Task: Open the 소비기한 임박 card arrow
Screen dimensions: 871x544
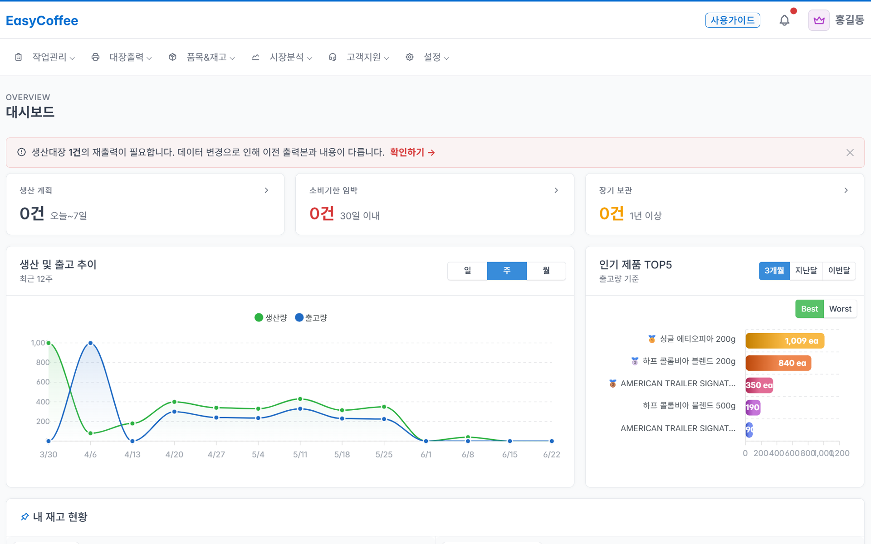Action: click(x=556, y=190)
